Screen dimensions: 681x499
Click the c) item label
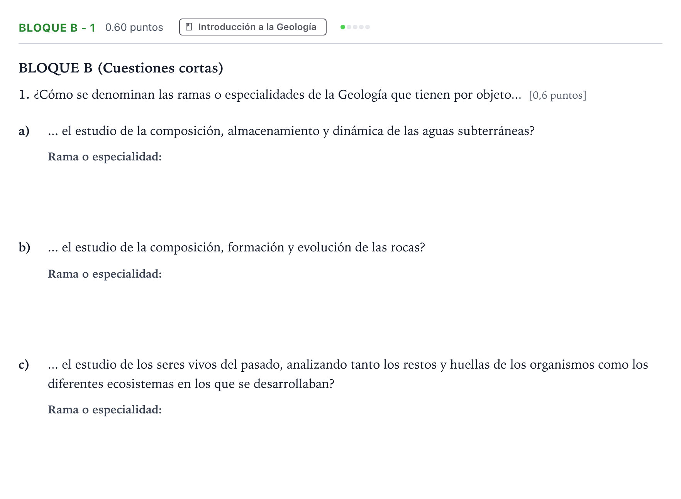pyautogui.click(x=24, y=365)
